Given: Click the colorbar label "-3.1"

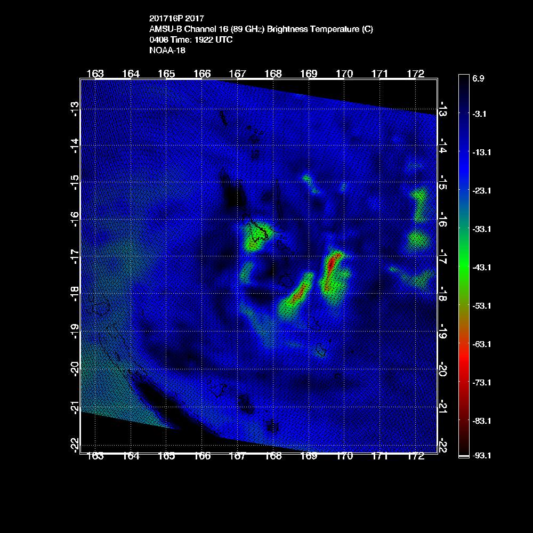Looking at the screenshot, I should (479, 114).
